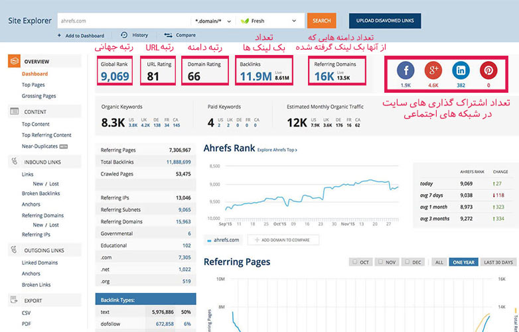This screenshot has height=332, width=519.
Task: Click the Overview section icon in sidebar
Action: click(x=14, y=61)
